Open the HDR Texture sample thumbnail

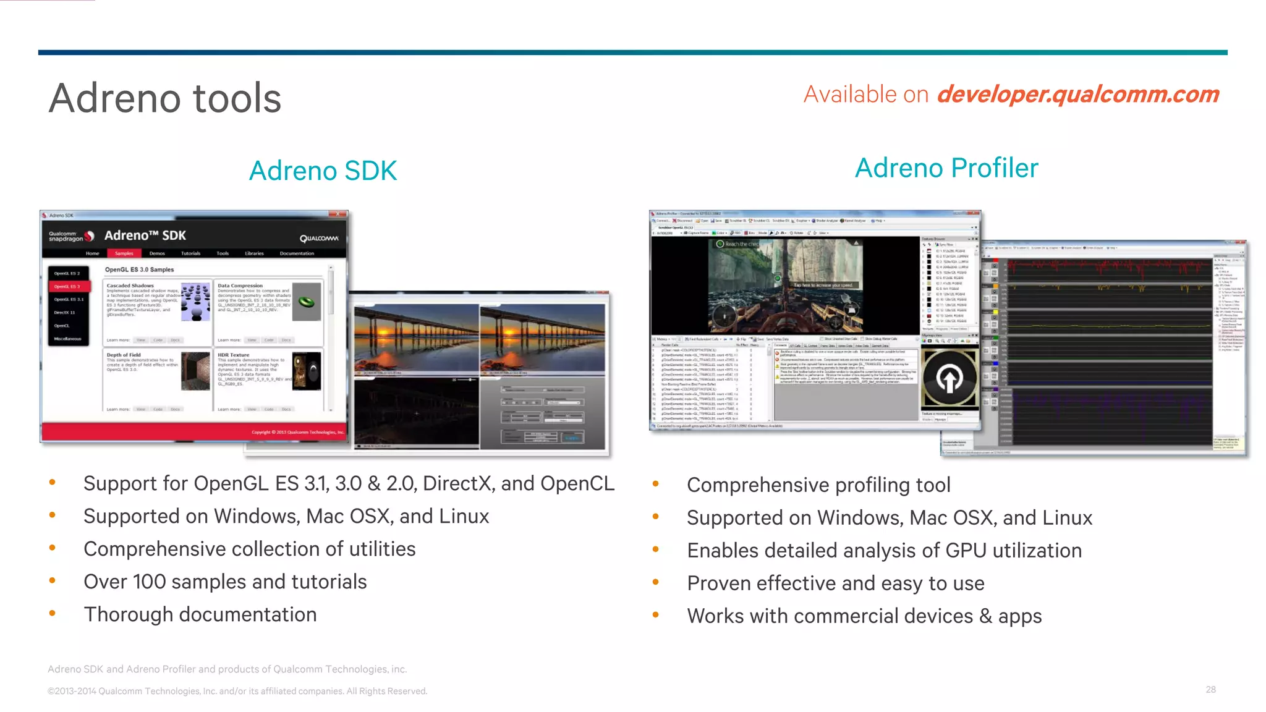click(x=307, y=371)
